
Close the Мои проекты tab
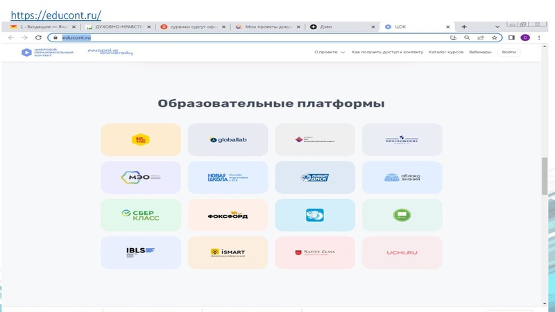tap(298, 27)
